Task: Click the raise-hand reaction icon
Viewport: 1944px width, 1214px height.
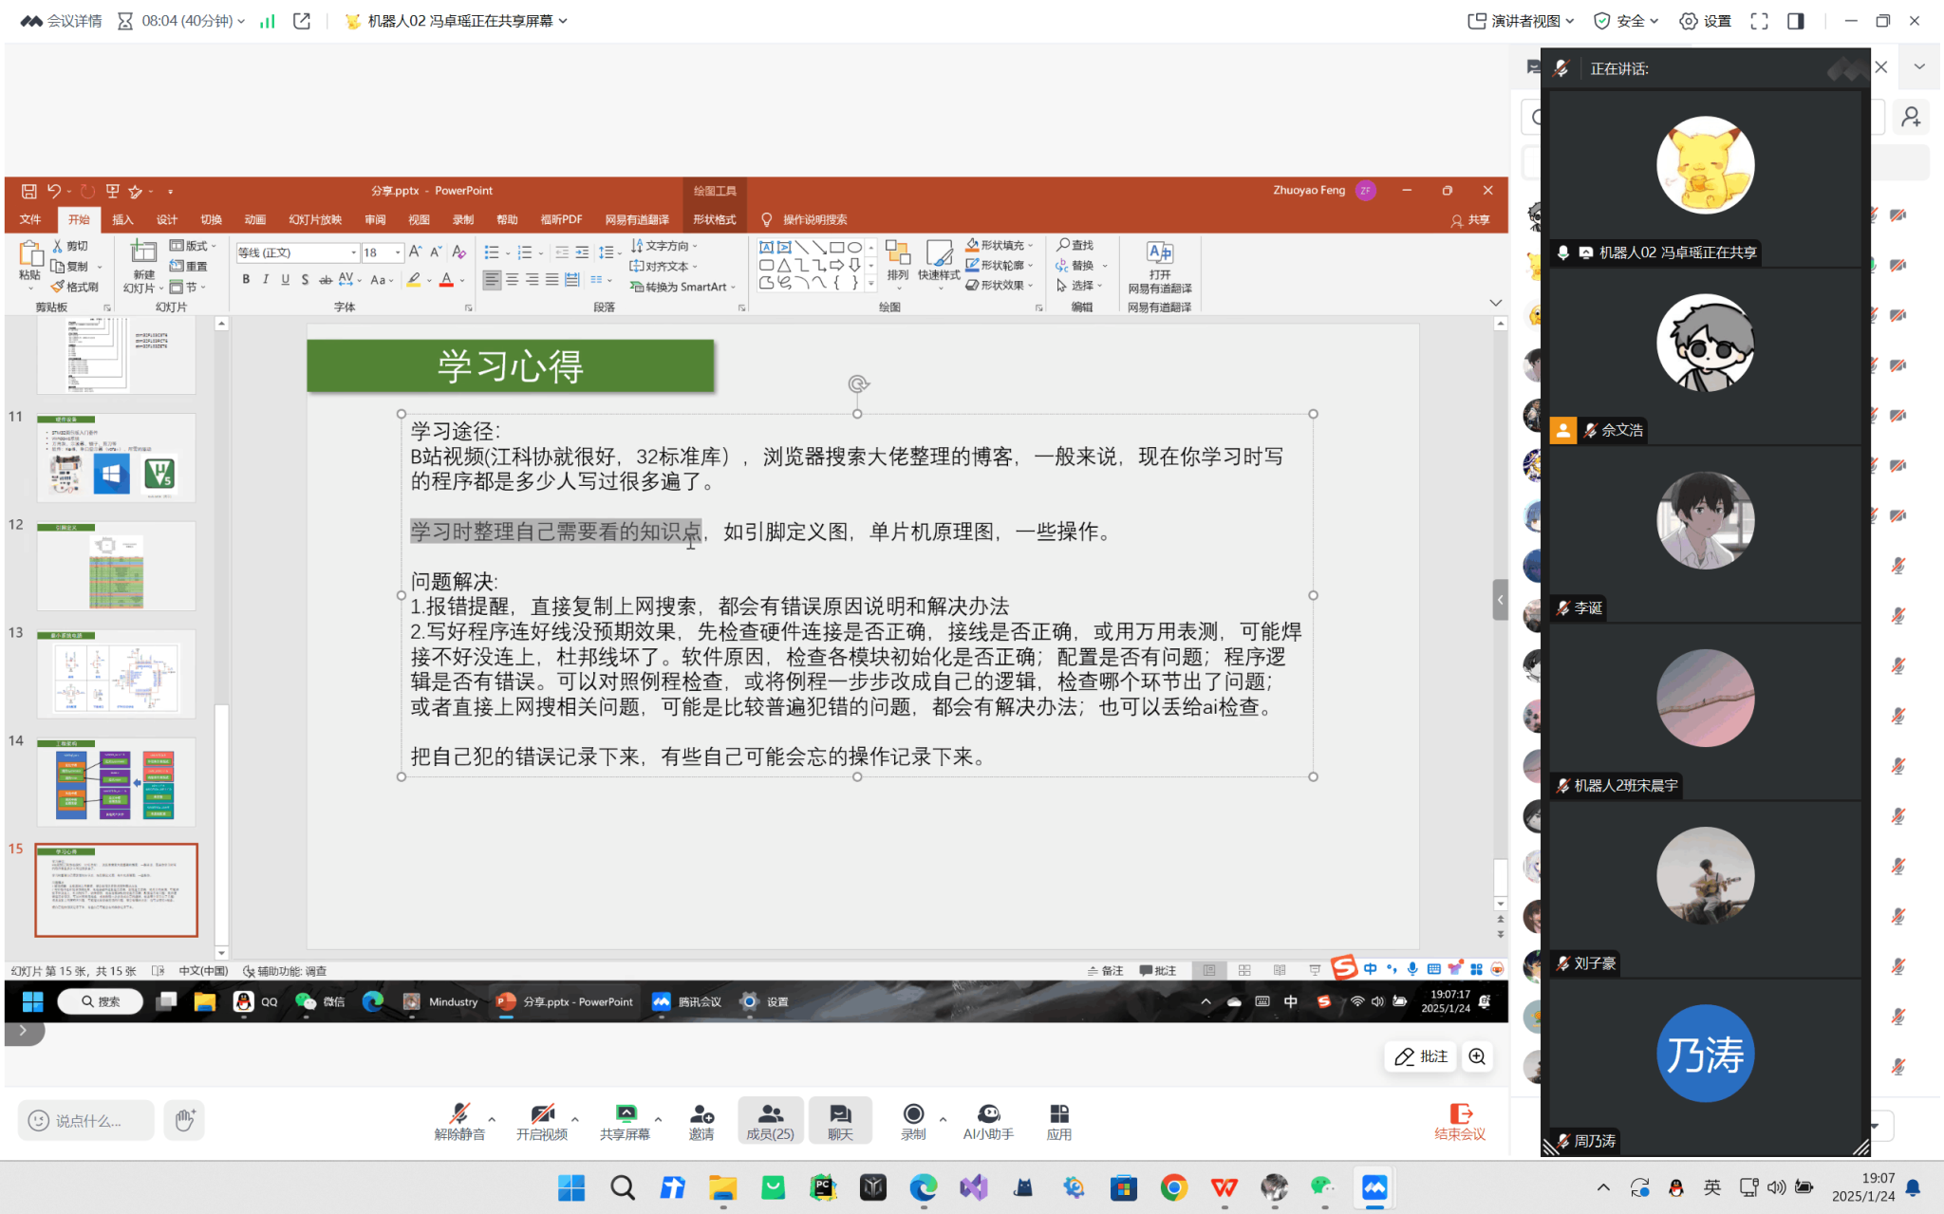Action: (184, 1120)
